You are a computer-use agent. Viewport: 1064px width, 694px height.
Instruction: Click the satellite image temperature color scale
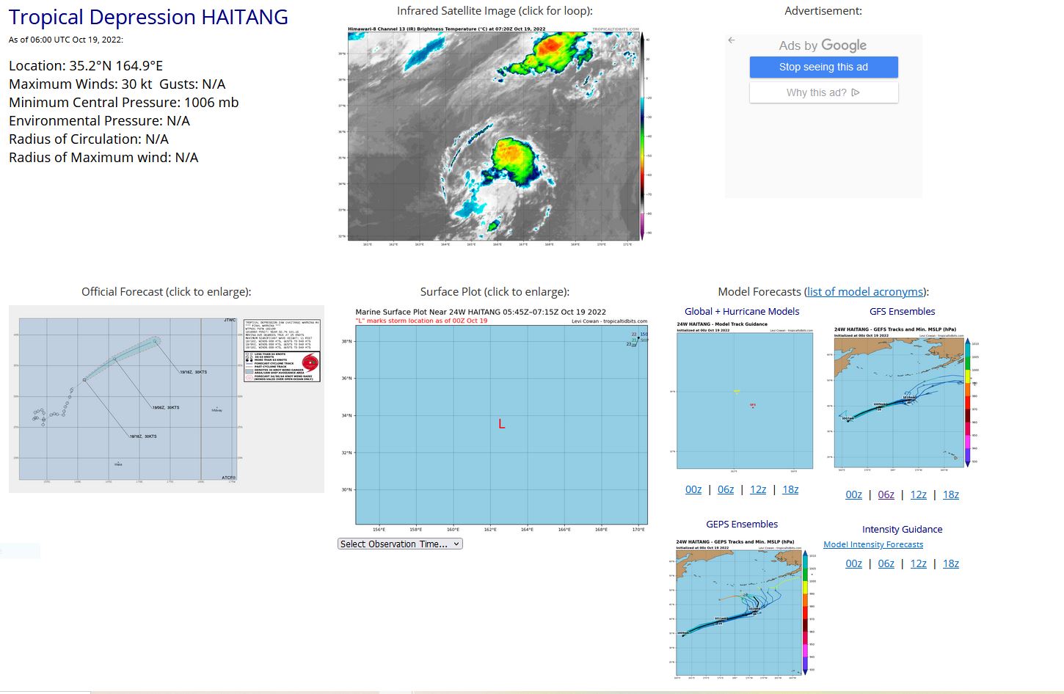point(643,136)
